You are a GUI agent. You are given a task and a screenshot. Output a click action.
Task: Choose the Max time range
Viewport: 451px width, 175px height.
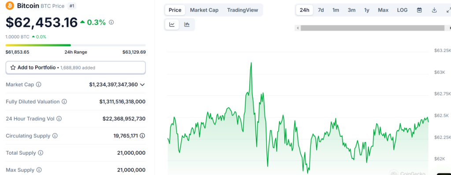tap(383, 10)
